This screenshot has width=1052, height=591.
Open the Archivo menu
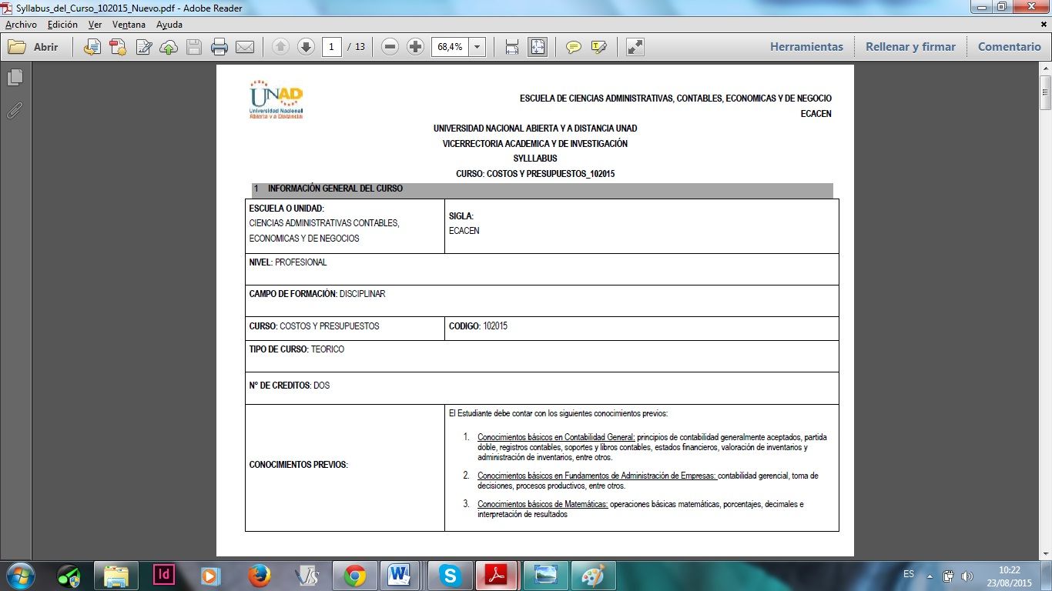click(21, 25)
